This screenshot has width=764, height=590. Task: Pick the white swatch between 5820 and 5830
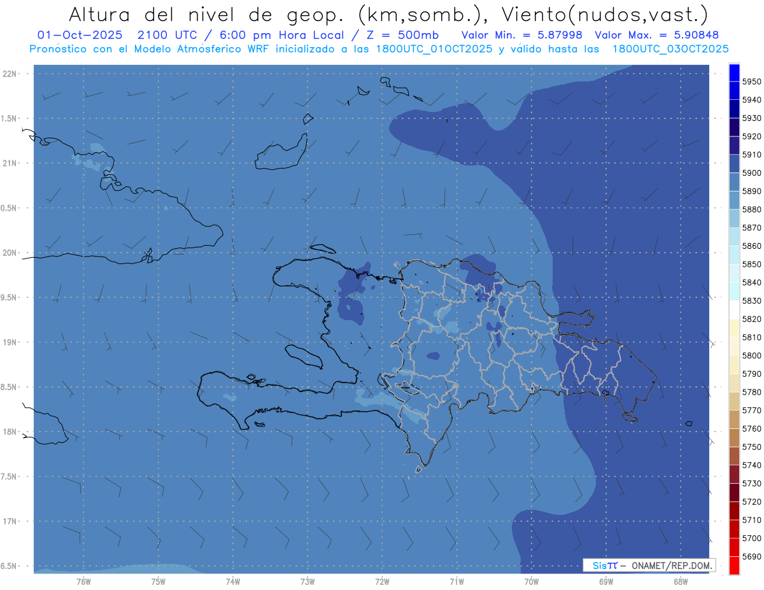pos(734,310)
